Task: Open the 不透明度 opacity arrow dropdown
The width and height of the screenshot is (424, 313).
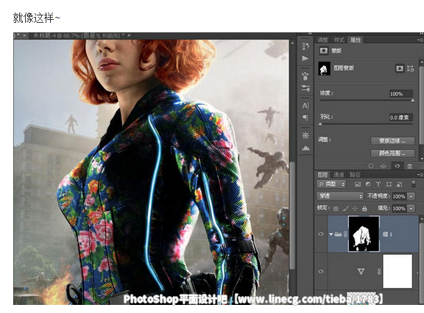Action: (411, 196)
